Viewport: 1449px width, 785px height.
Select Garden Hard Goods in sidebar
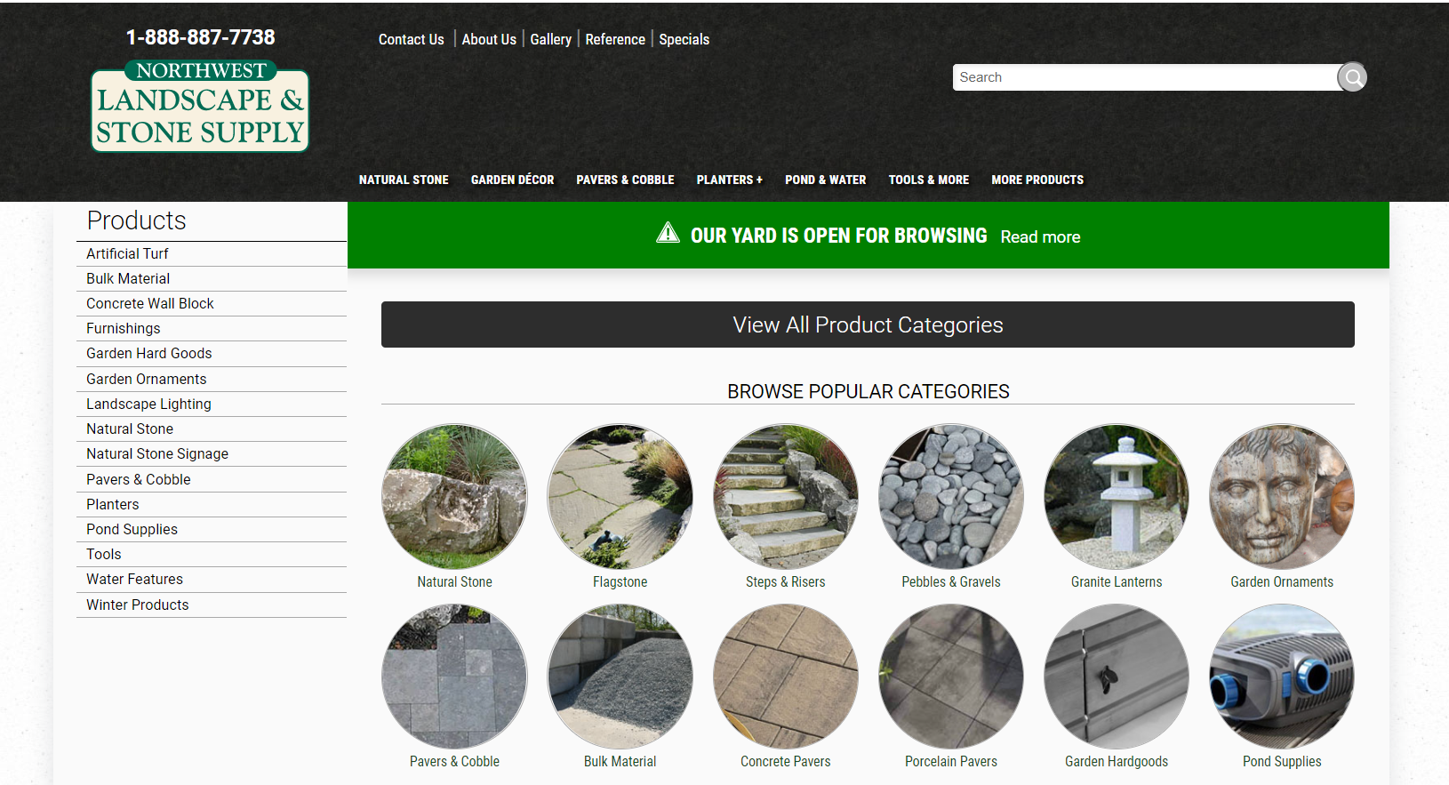[x=212, y=353]
